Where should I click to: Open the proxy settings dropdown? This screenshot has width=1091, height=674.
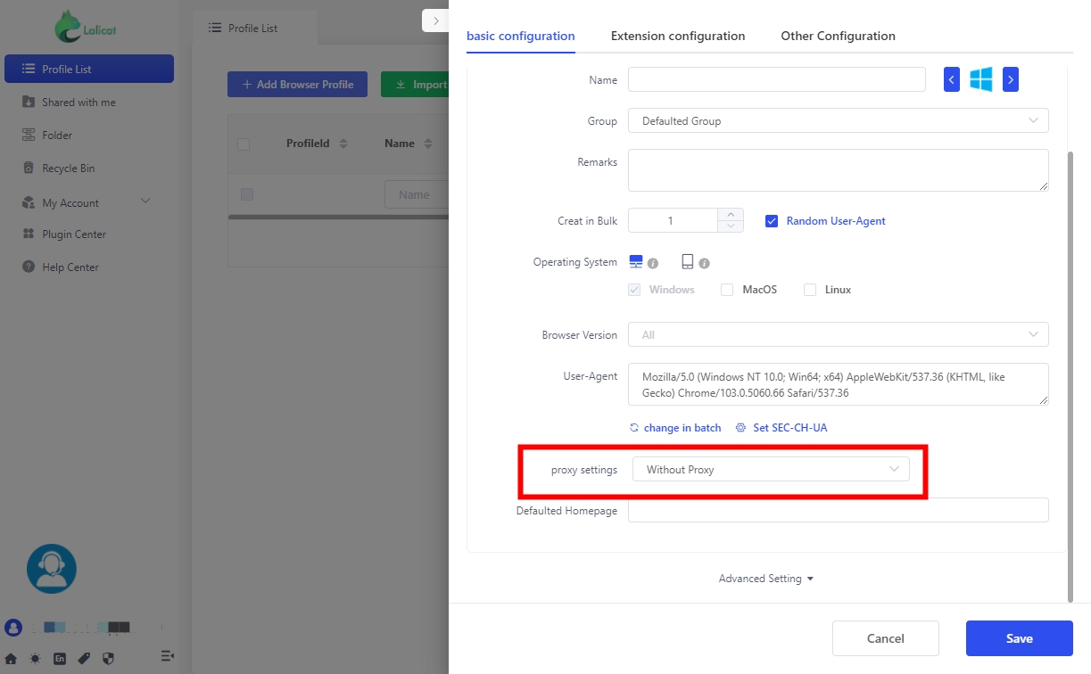771,470
